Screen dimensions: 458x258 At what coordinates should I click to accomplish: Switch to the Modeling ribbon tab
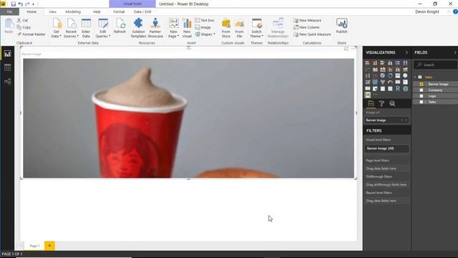(x=73, y=11)
